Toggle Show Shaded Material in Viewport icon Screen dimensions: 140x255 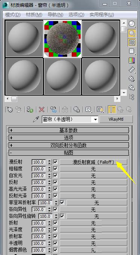100,109
